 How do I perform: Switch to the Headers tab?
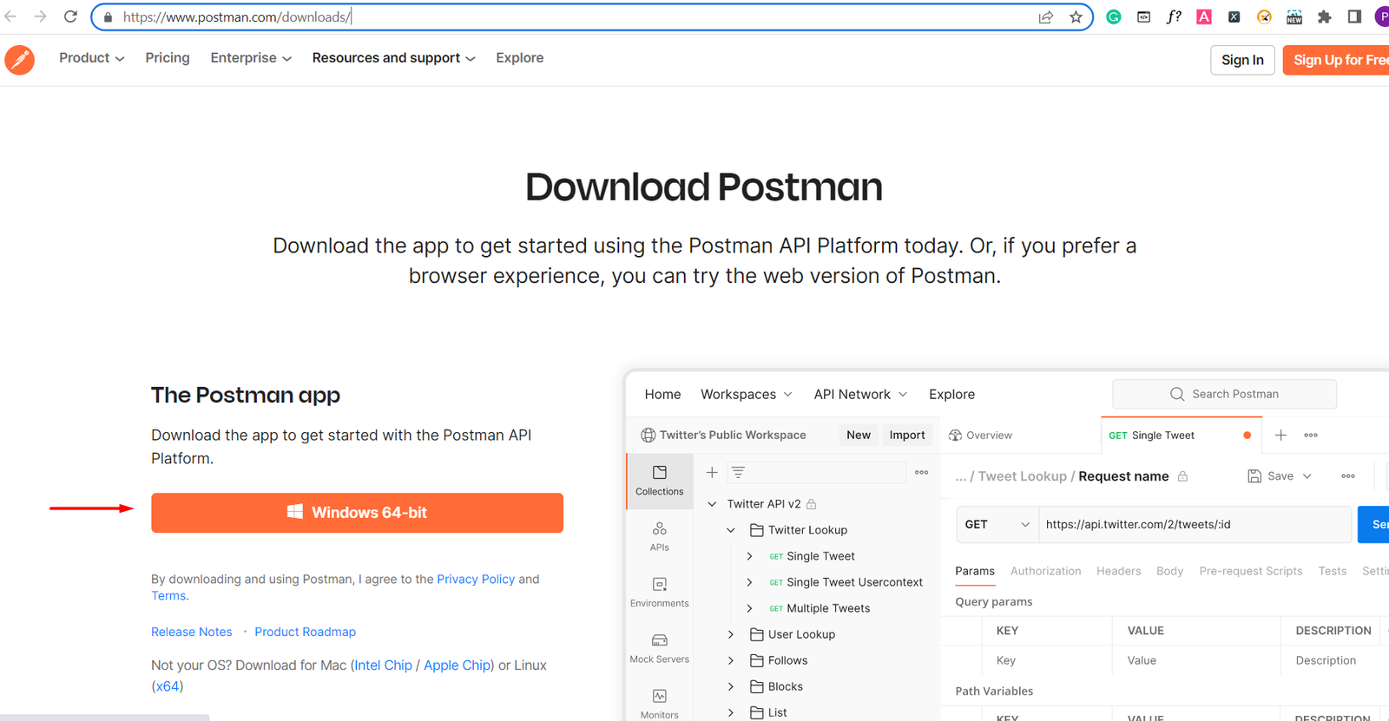[x=1118, y=571]
